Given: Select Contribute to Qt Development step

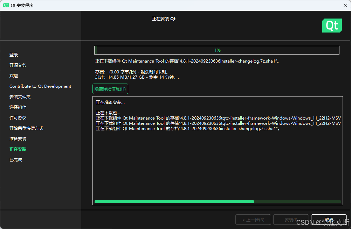Looking at the screenshot, I should pos(40,86).
